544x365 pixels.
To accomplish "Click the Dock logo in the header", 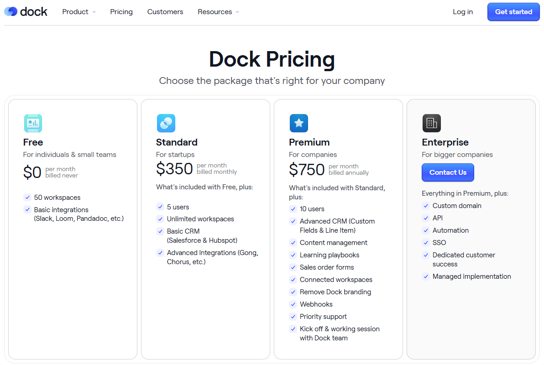I will pyautogui.click(x=26, y=12).
